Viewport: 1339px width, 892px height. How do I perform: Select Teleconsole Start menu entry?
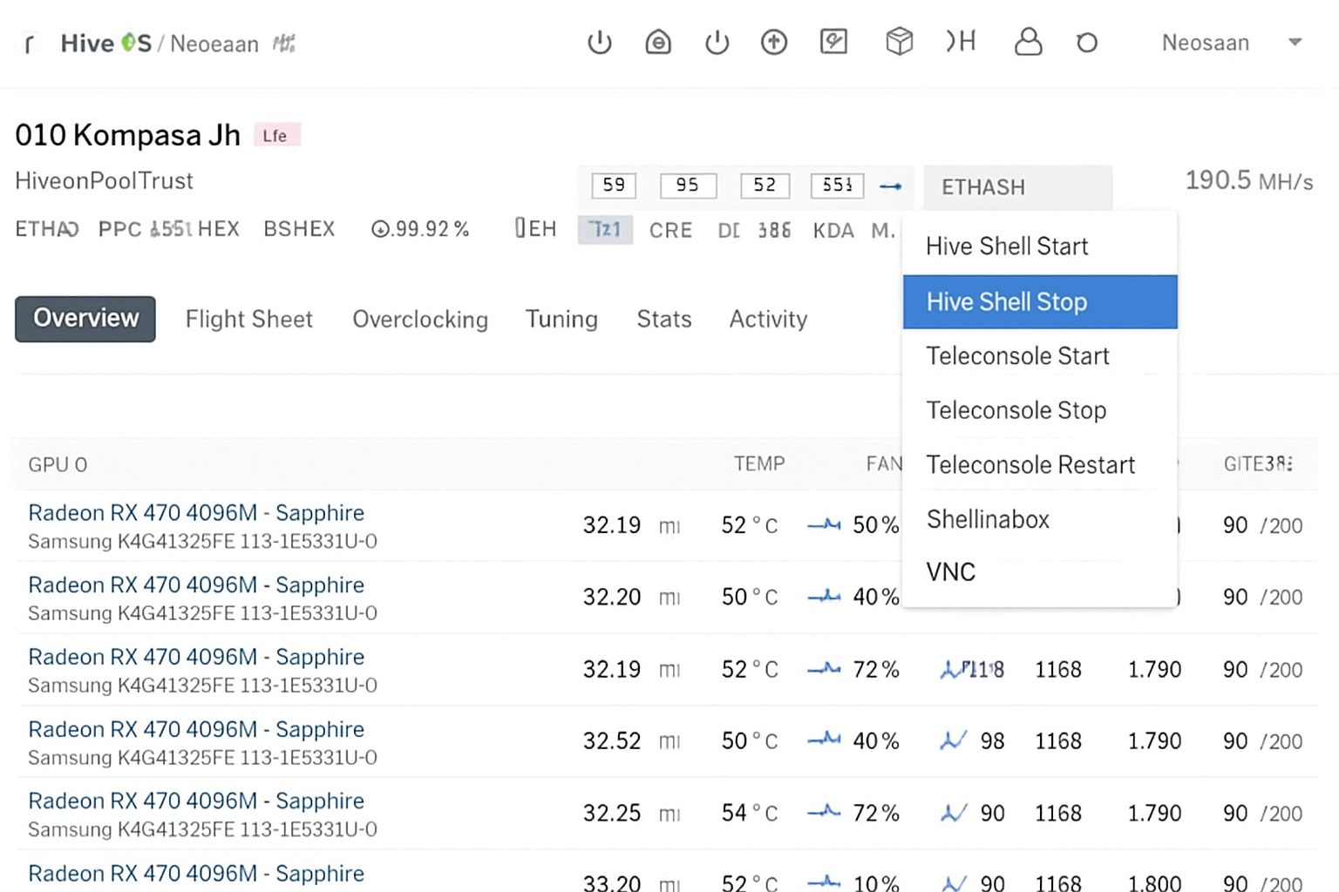point(1040,356)
